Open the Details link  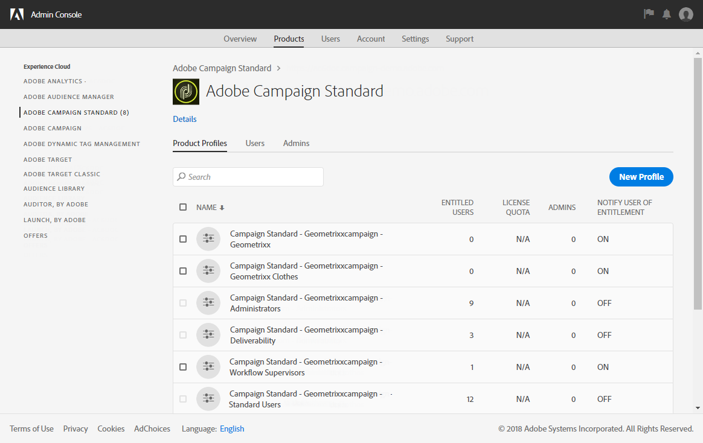(x=185, y=119)
